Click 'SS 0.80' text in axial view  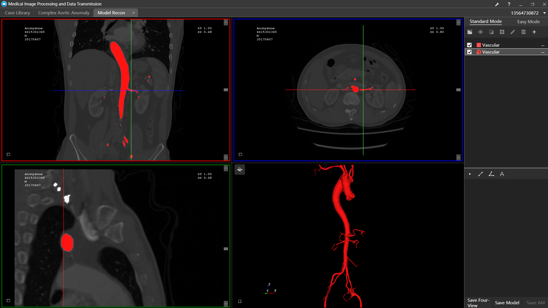437,32
